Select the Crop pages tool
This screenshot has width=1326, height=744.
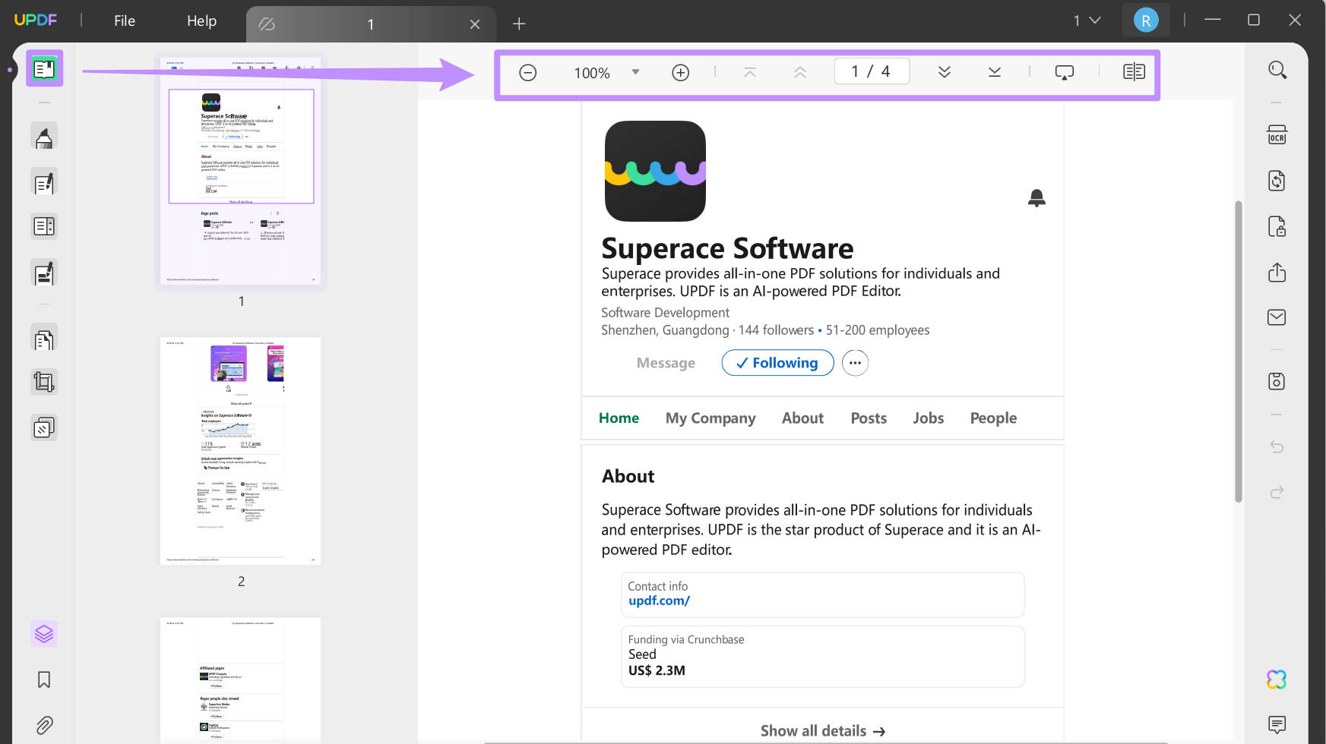click(x=43, y=381)
